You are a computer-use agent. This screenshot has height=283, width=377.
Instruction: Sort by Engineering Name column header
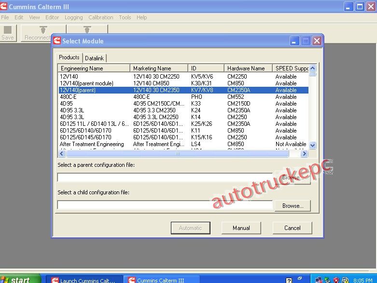click(94, 68)
